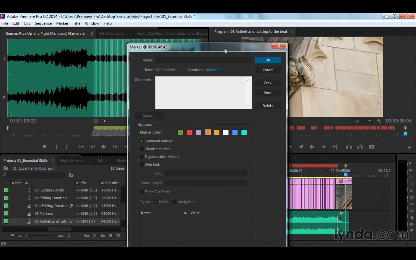Click the Mark Out brace icon in Source monitor

(x=67, y=147)
